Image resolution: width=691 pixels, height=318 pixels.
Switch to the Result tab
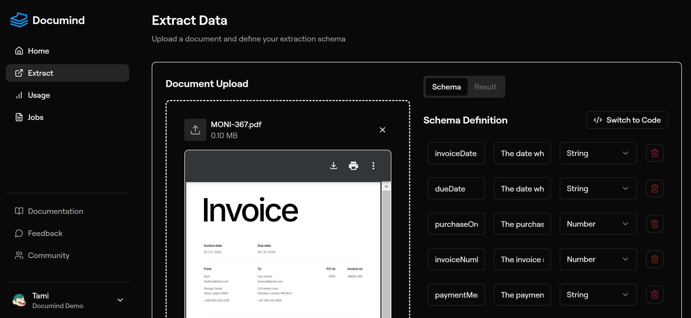pos(485,87)
